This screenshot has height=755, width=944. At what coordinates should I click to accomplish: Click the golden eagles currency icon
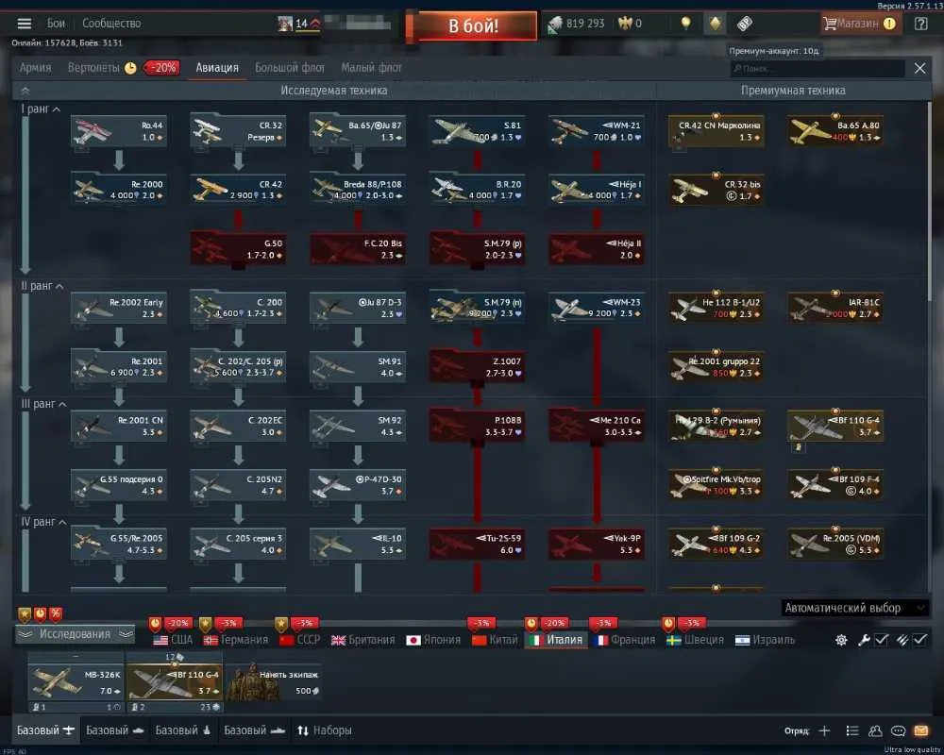click(x=625, y=24)
